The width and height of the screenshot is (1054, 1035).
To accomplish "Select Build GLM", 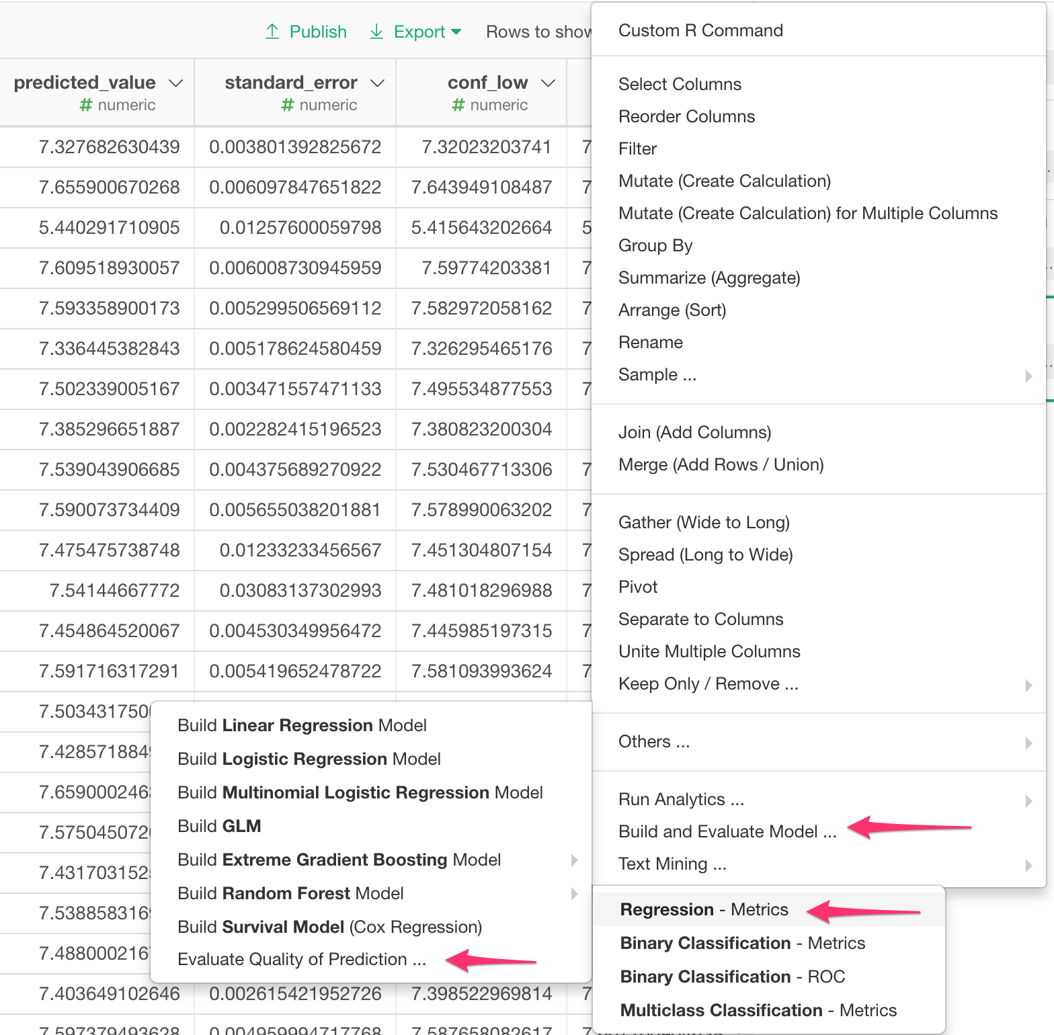I will coord(219,826).
